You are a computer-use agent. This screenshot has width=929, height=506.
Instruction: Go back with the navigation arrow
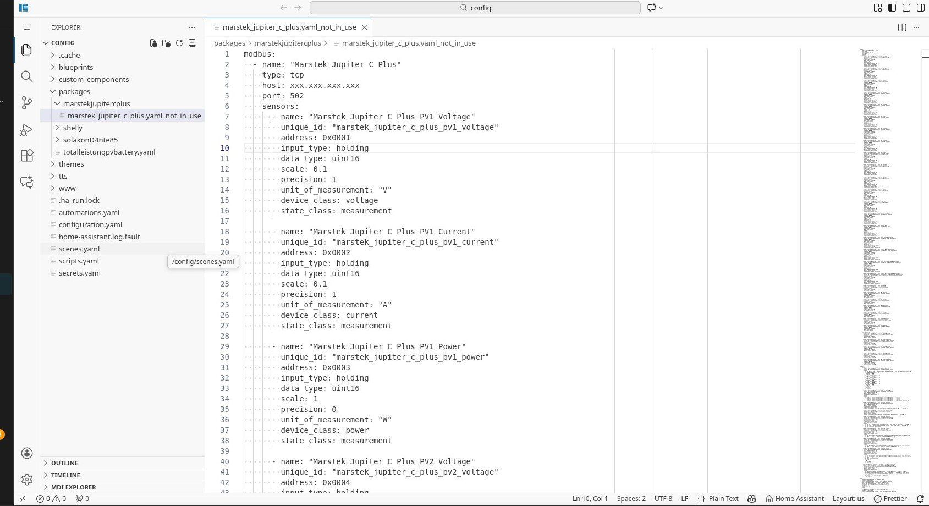click(283, 8)
